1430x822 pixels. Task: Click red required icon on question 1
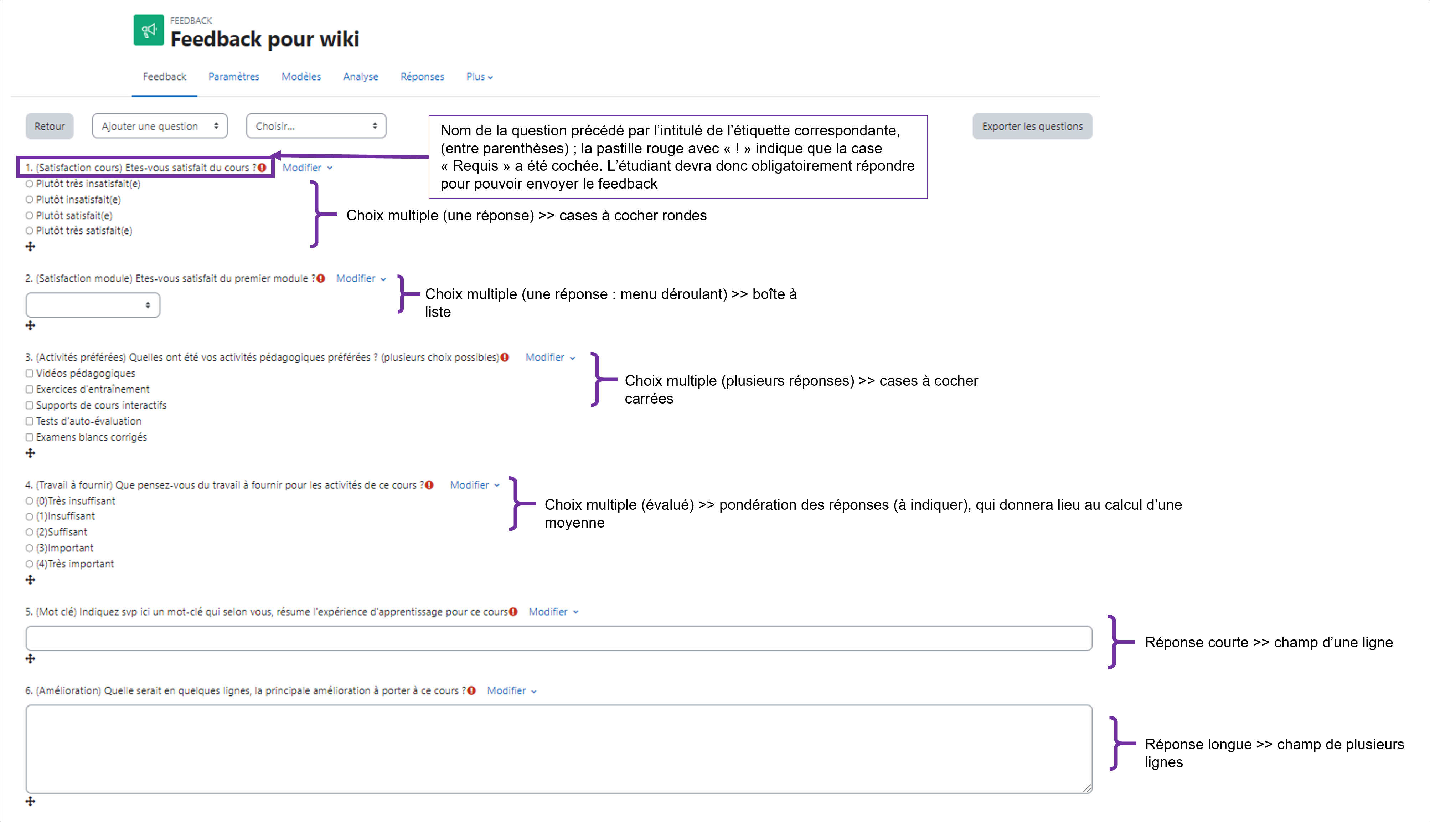click(262, 168)
